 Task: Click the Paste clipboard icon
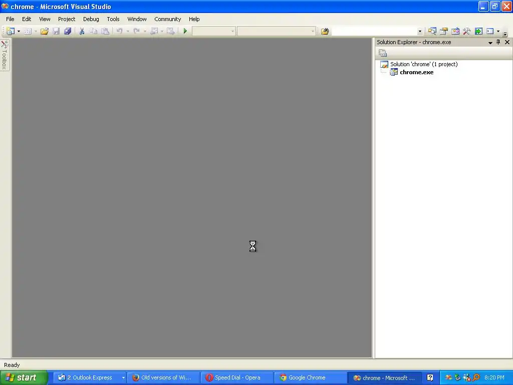point(105,31)
